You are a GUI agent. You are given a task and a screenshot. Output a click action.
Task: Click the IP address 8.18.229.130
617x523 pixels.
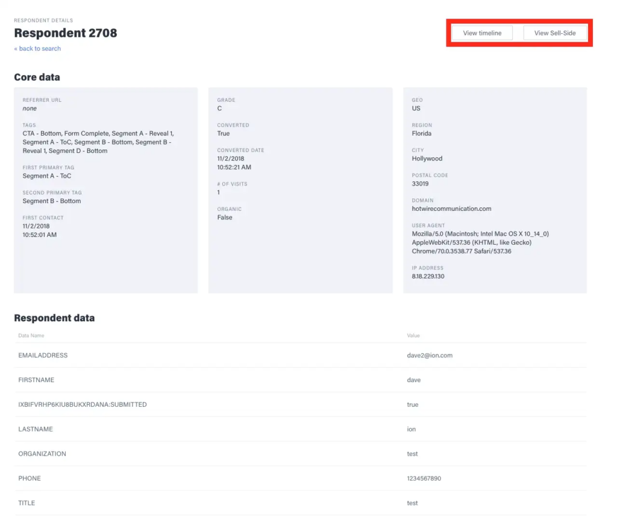point(428,277)
